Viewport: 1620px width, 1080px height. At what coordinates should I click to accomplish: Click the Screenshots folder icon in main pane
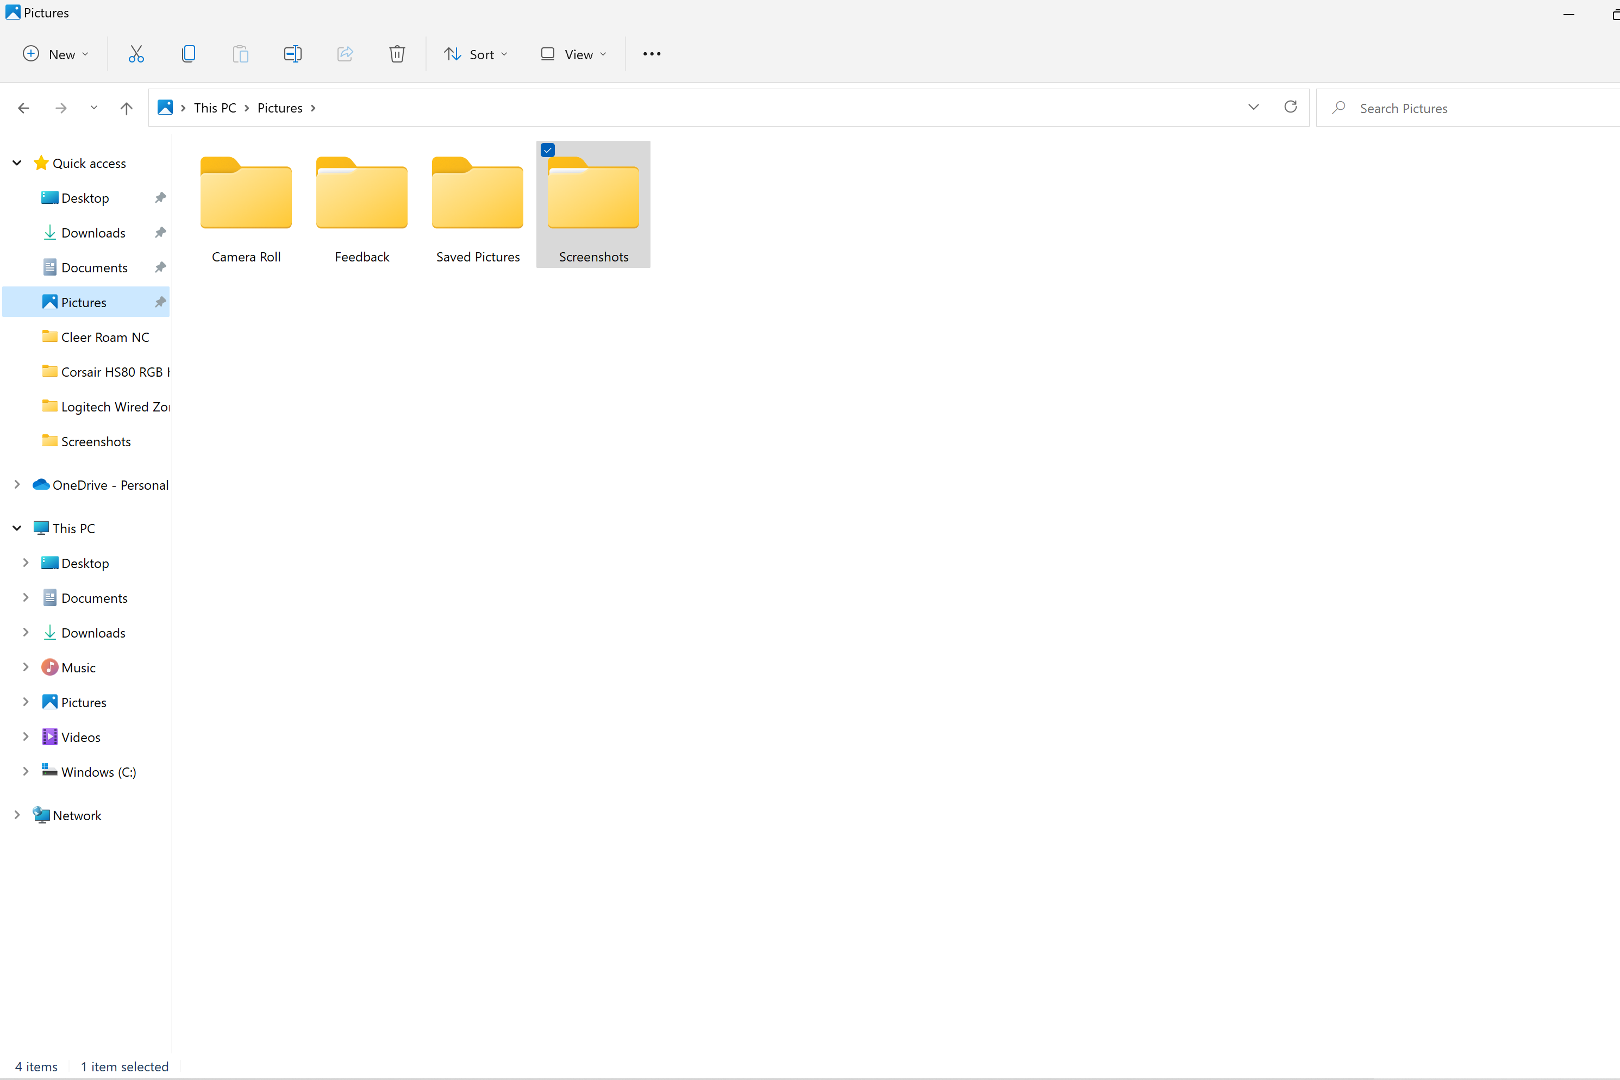tap(593, 192)
